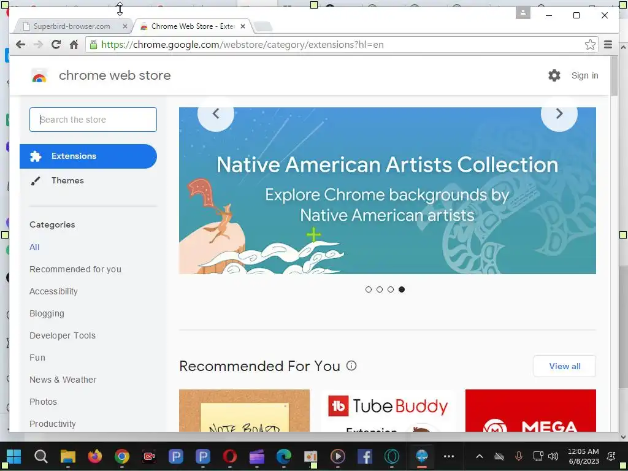The image size is (628, 471).
Task: Open the Note Board extension card
Action: coord(244,410)
